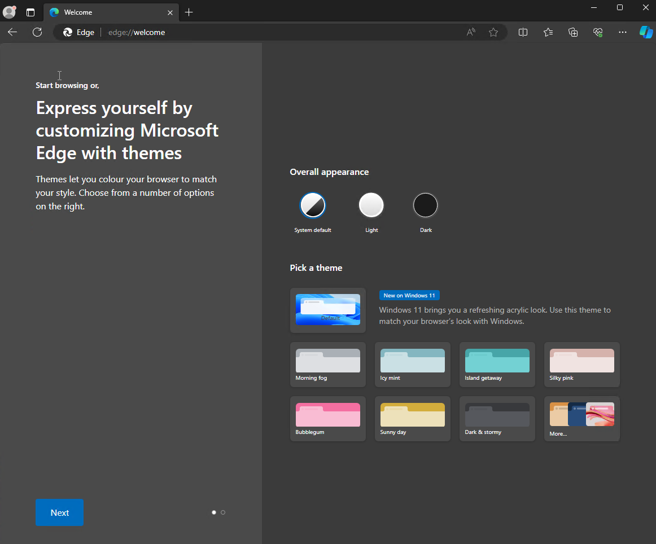Open Browser essentials
This screenshot has height=544, width=656.
597,32
